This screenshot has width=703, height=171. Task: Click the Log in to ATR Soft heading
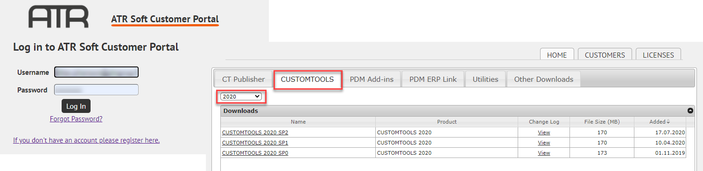pos(96,47)
